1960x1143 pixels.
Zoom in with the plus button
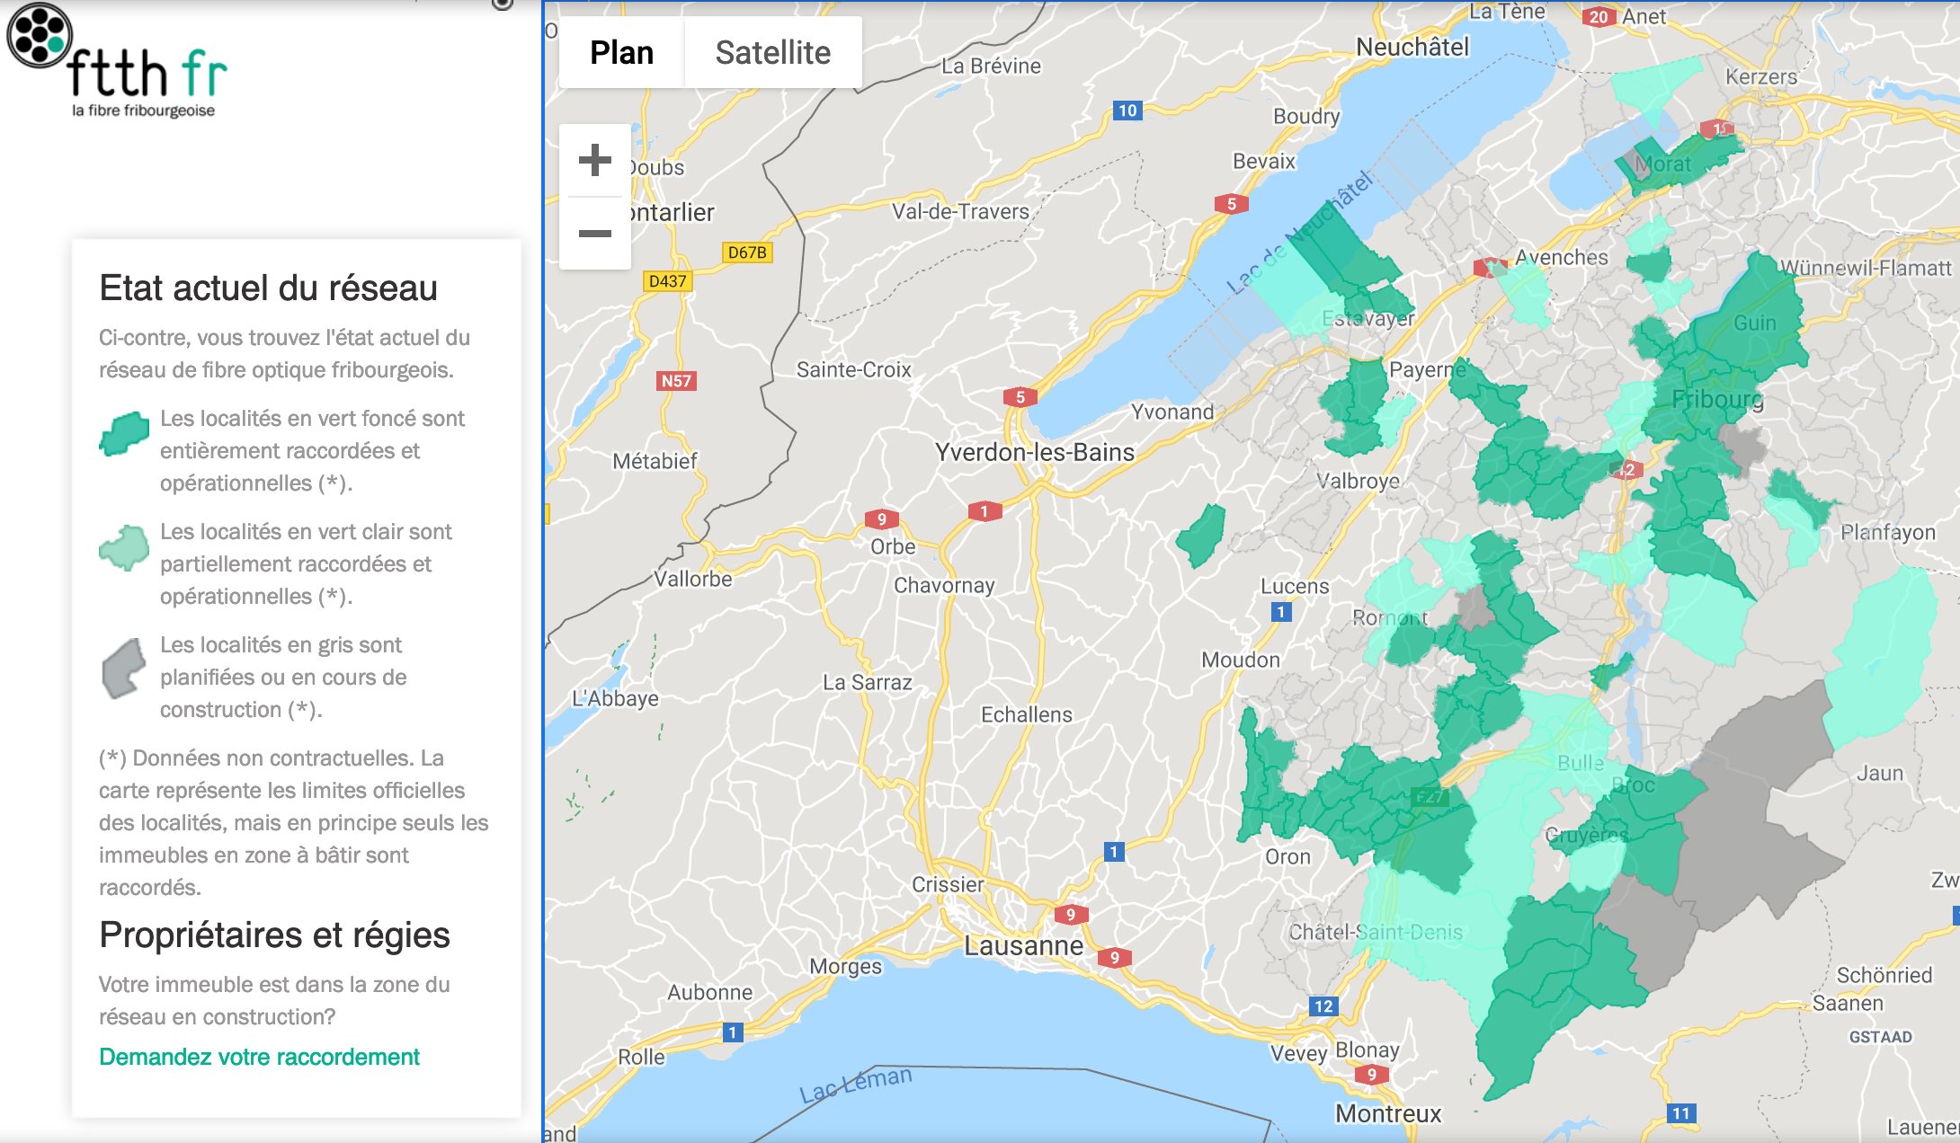click(x=594, y=161)
